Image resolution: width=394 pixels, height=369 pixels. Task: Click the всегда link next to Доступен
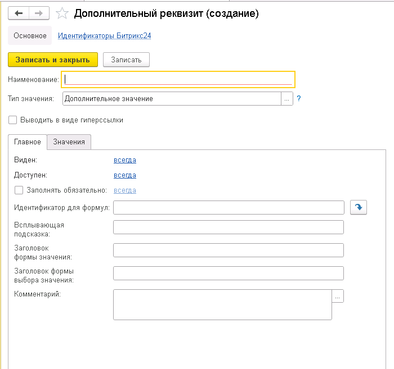[124, 175]
